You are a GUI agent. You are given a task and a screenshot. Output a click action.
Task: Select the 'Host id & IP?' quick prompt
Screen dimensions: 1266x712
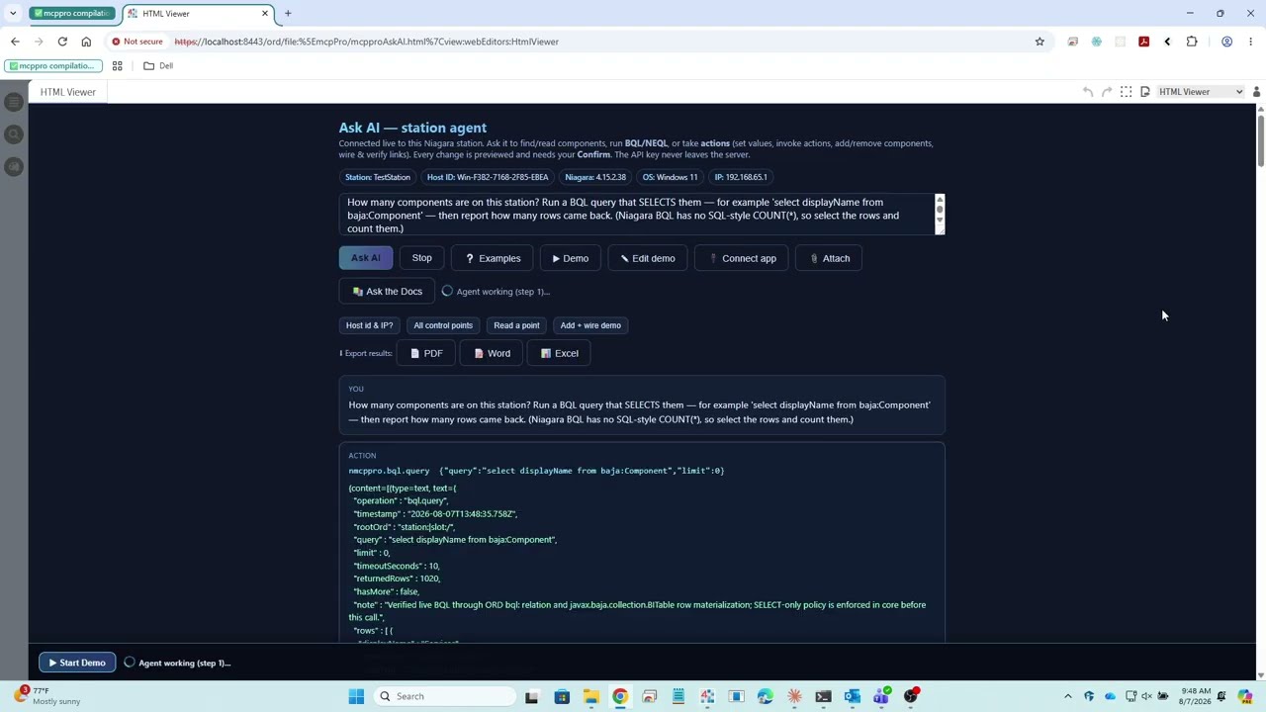[x=369, y=325]
